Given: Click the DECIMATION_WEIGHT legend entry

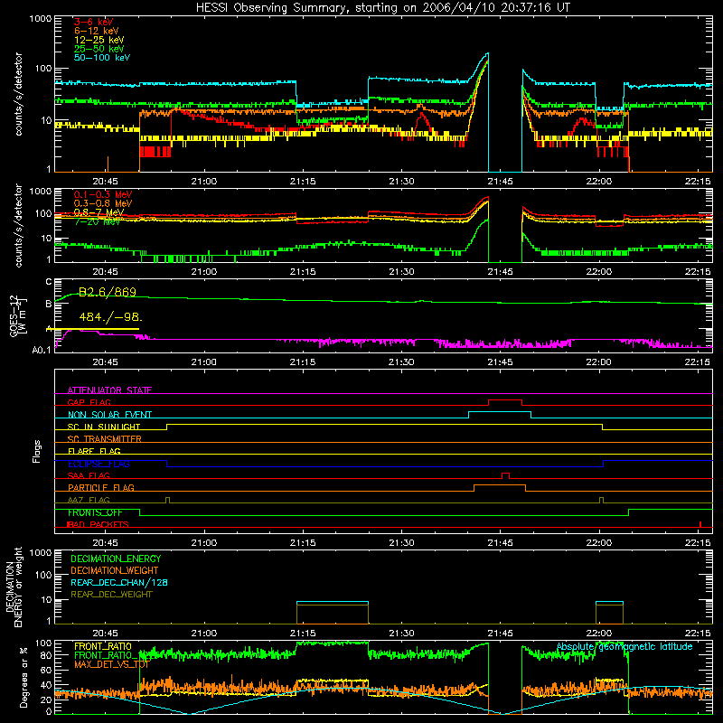Looking at the screenshot, I should coord(115,570).
